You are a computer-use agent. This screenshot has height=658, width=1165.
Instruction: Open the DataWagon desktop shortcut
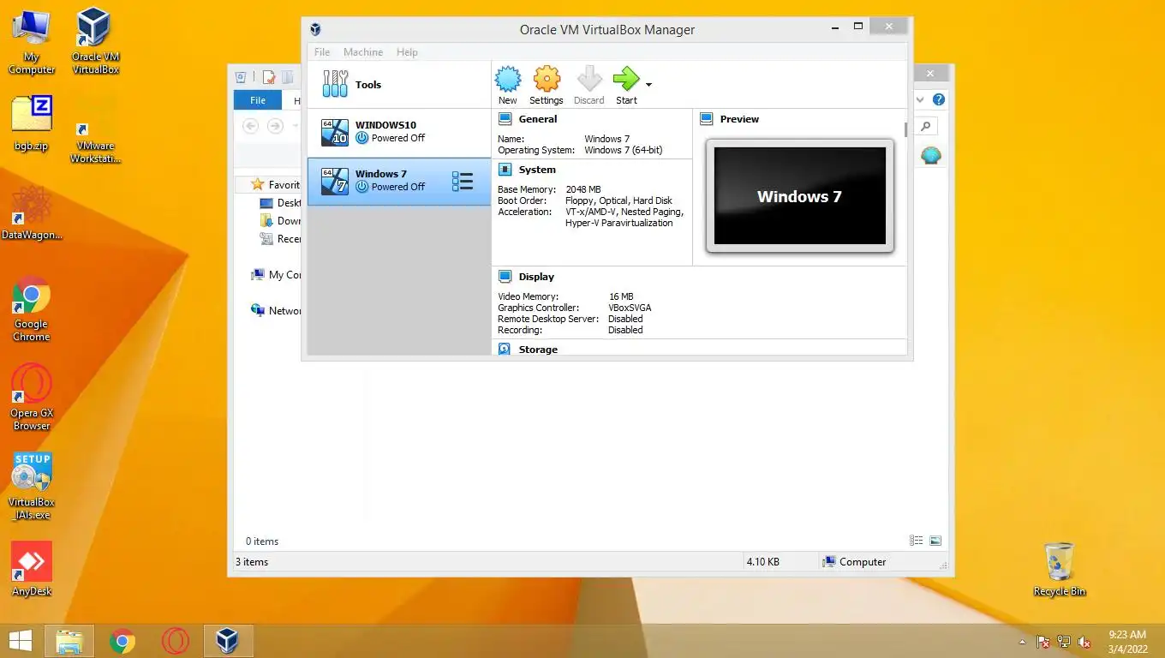(x=32, y=212)
